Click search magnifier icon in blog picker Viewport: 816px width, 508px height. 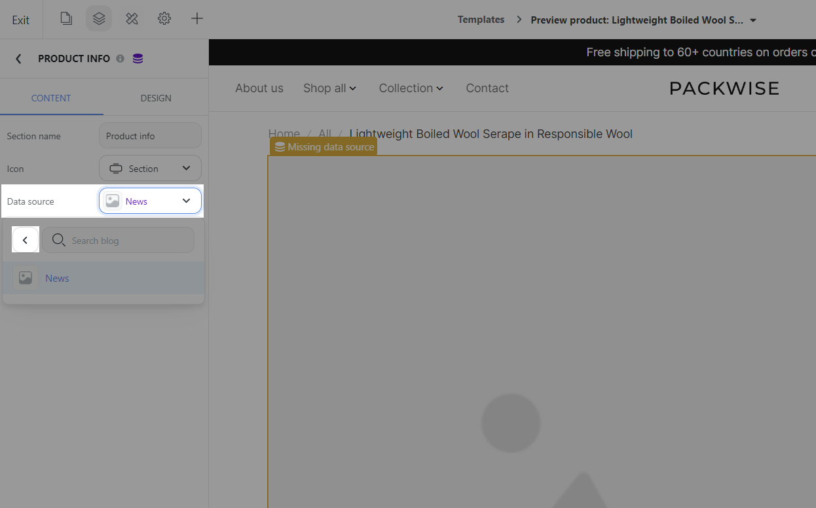point(58,240)
